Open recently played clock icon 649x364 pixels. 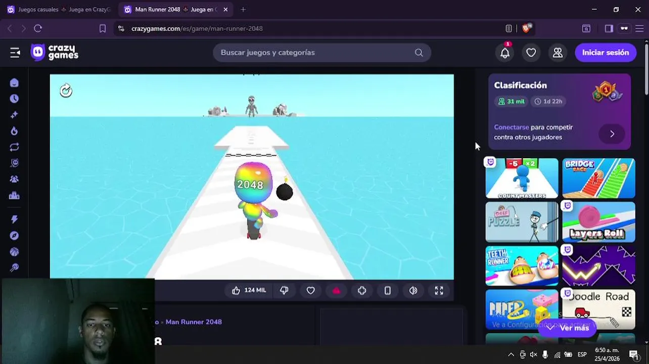[x=14, y=99]
